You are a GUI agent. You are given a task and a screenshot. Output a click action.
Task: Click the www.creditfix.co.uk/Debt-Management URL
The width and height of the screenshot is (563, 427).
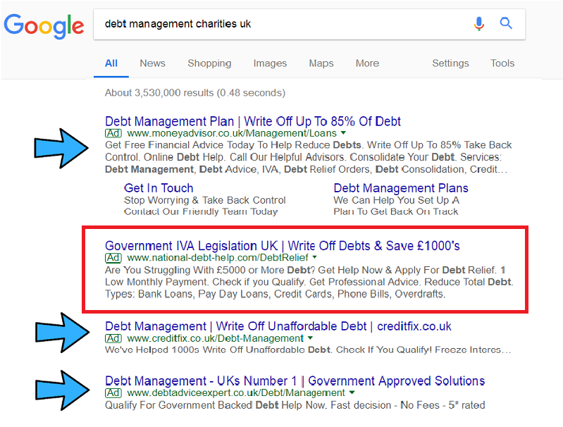click(x=216, y=338)
